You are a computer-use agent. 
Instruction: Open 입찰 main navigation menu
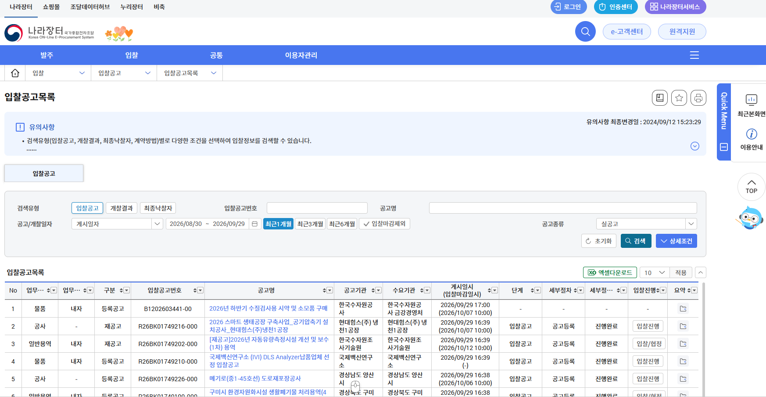point(132,55)
